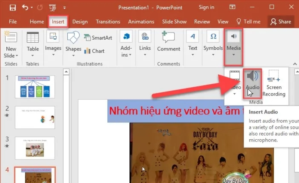This screenshot has width=299, height=183.
Task: Start Screen Recording
Action: (274, 83)
